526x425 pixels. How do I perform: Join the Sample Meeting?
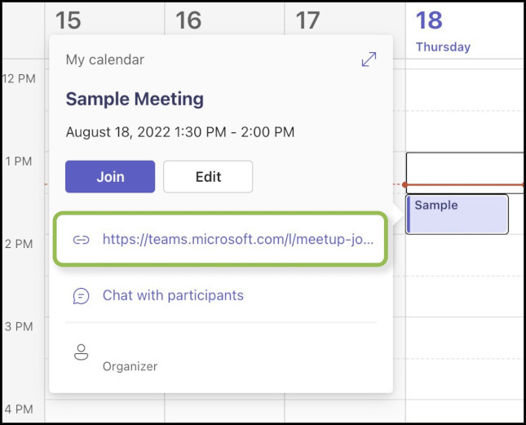(x=110, y=176)
